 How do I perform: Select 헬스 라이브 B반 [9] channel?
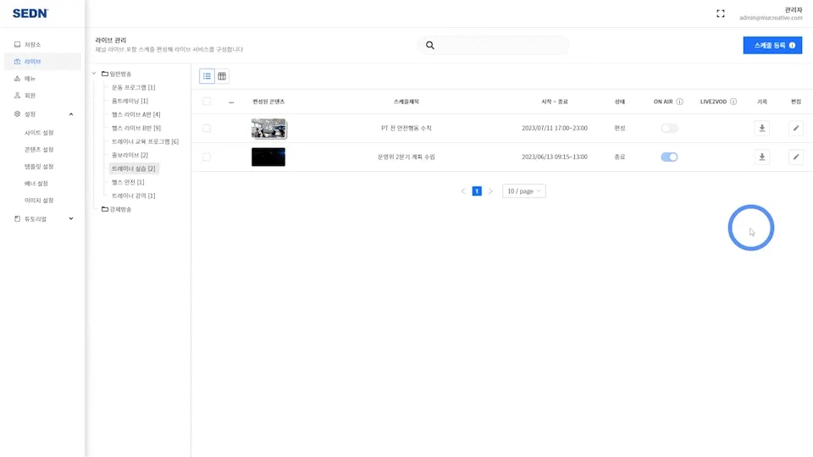pyautogui.click(x=135, y=128)
